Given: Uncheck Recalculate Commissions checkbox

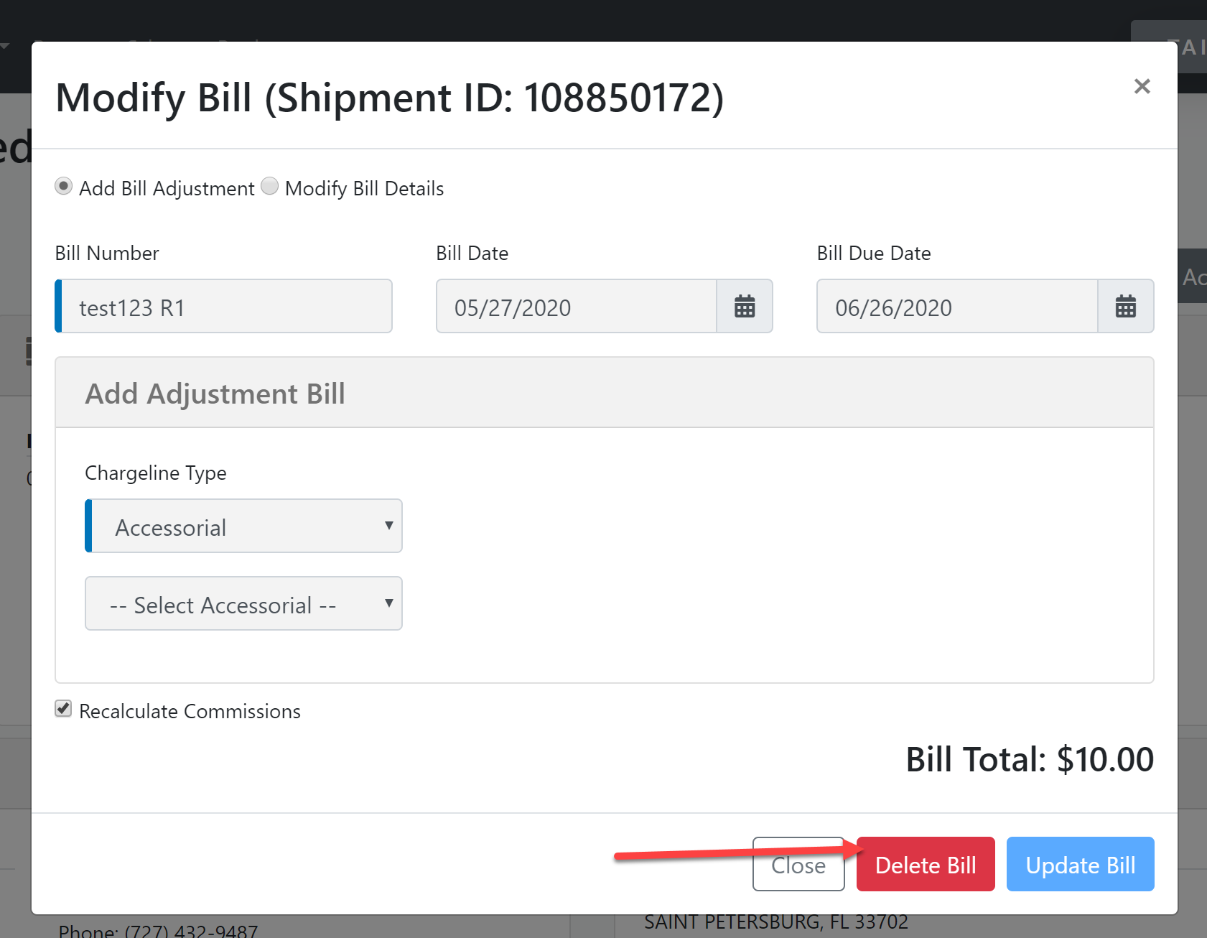Looking at the screenshot, I should pyautogui.click(x=63, y=710).
